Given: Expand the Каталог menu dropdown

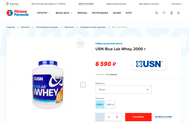Looking at the screenshot, I should [44, 13].
